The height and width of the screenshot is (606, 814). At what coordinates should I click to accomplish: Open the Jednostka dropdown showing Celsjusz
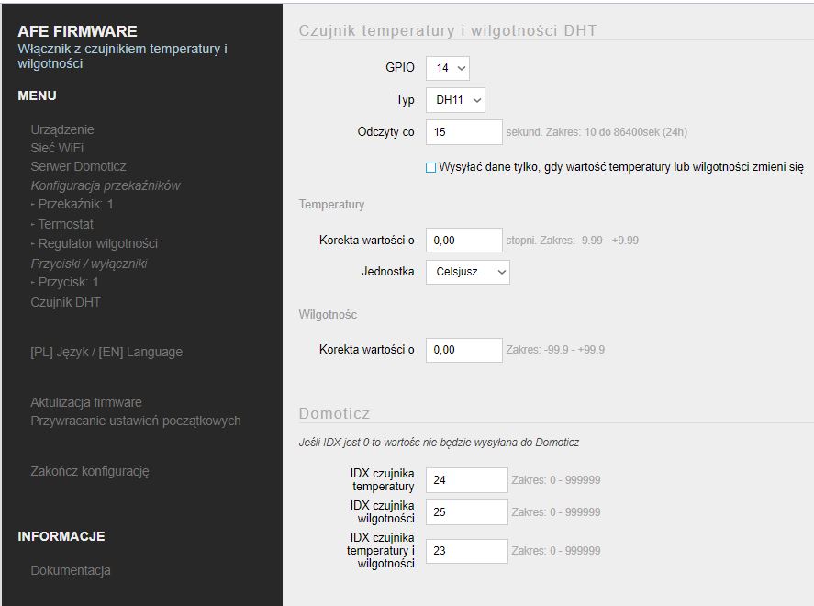pos(468,272)
